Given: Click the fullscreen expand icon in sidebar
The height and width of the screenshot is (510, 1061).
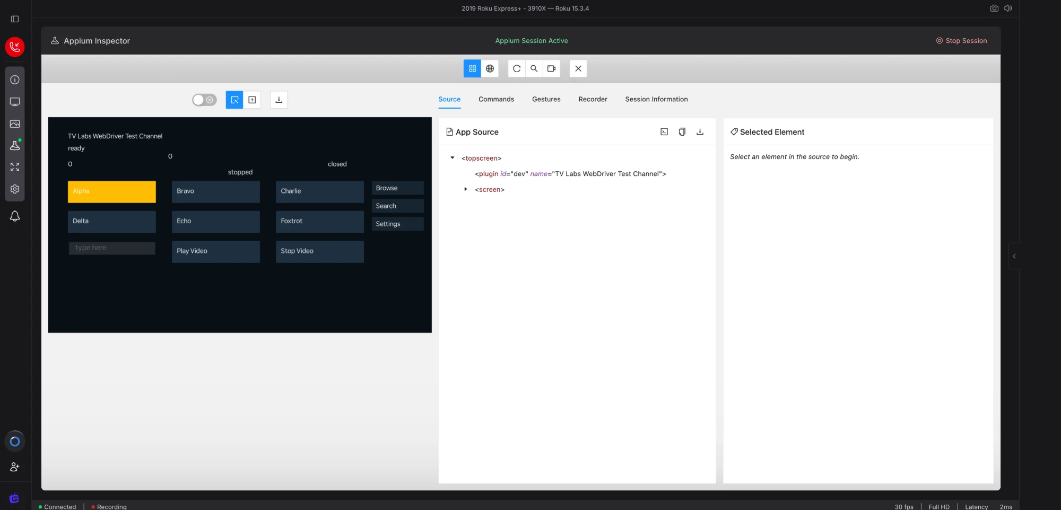Looking at the screenshot, I should tap(15, 167).
